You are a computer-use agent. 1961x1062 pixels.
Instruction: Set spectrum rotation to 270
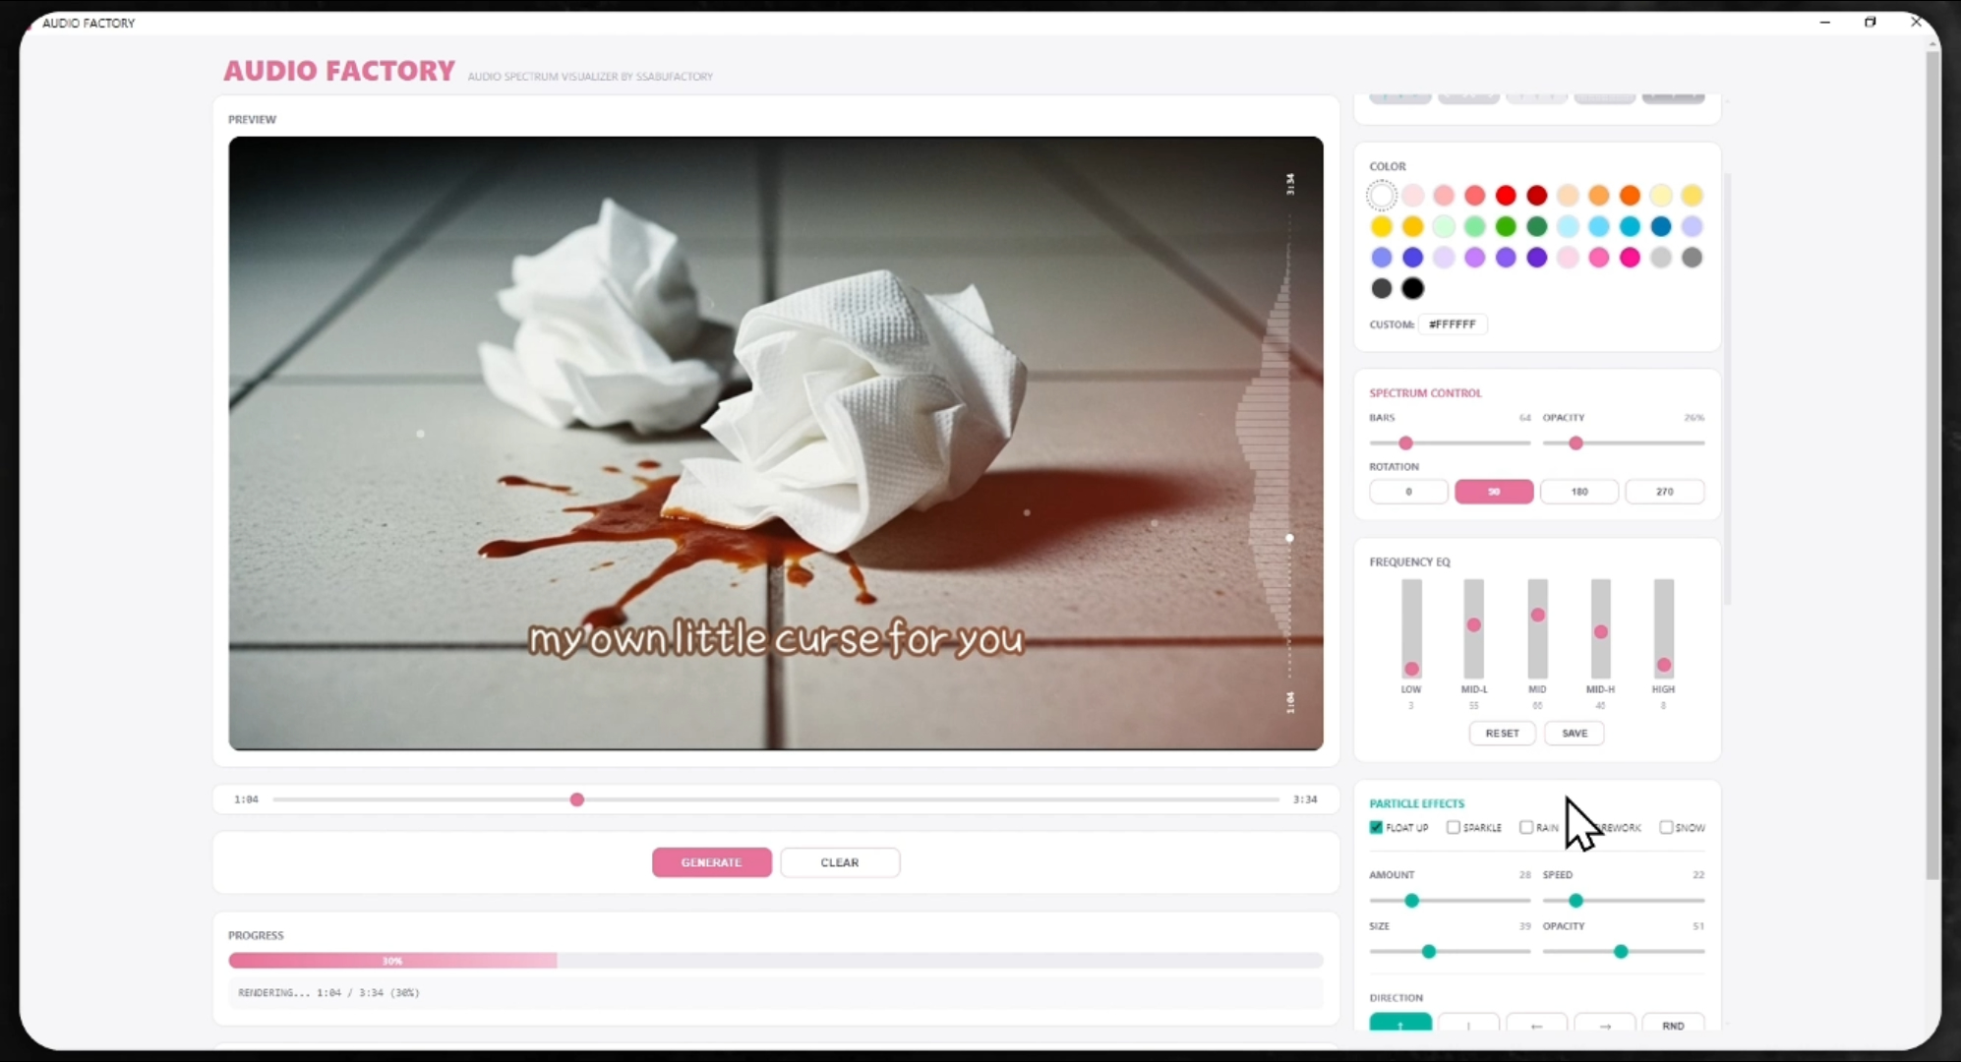(1664, 492)
